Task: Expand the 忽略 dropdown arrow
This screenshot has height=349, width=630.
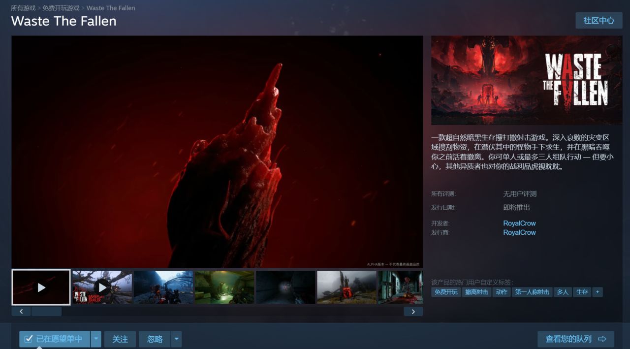Action: tap(176, 339)
